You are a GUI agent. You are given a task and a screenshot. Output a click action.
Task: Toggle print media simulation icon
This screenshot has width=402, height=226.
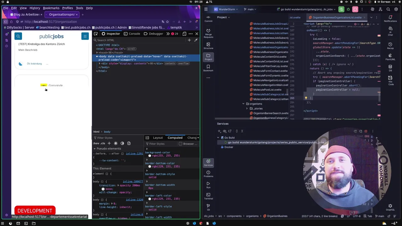[x=129, y=143]
